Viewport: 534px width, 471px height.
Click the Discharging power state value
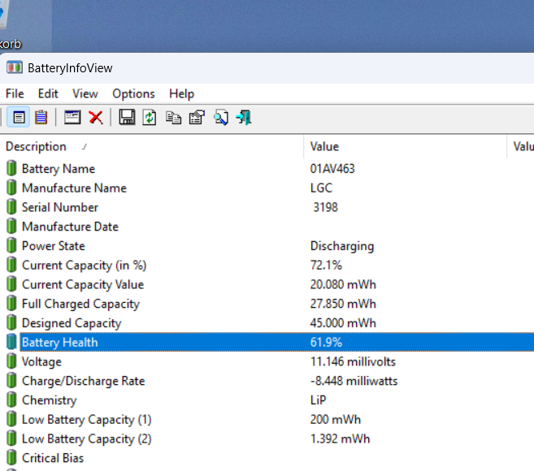click(x=342, y=246)
